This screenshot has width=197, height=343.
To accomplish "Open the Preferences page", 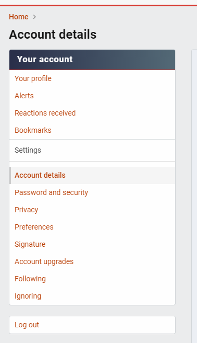I will [x=34, y=227].
